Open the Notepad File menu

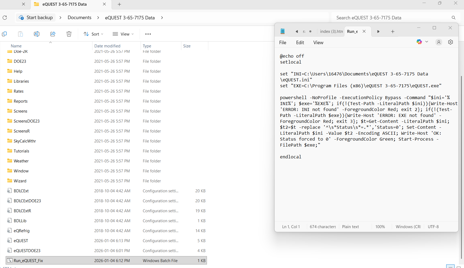pos(283,43)
